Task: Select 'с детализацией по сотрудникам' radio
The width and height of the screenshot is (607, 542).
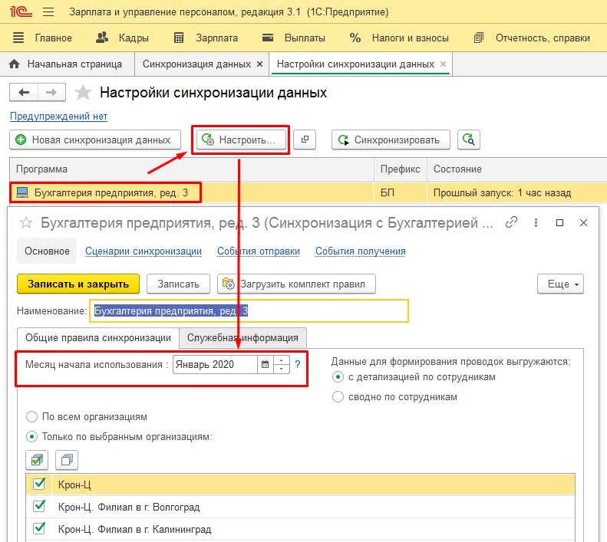Action: tap(338, 377)
